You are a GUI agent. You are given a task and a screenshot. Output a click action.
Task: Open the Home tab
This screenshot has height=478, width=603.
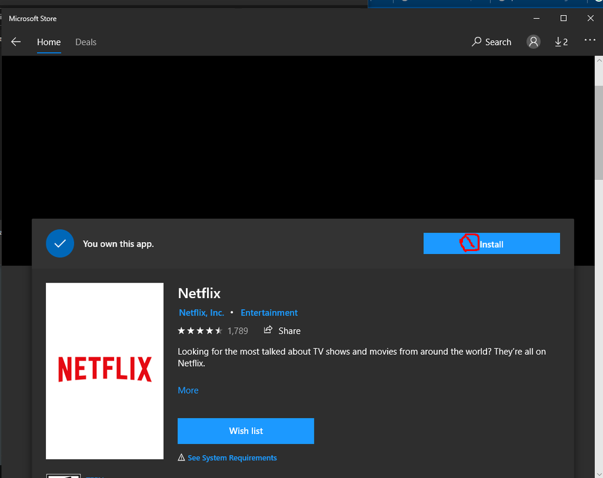point(49,42)
